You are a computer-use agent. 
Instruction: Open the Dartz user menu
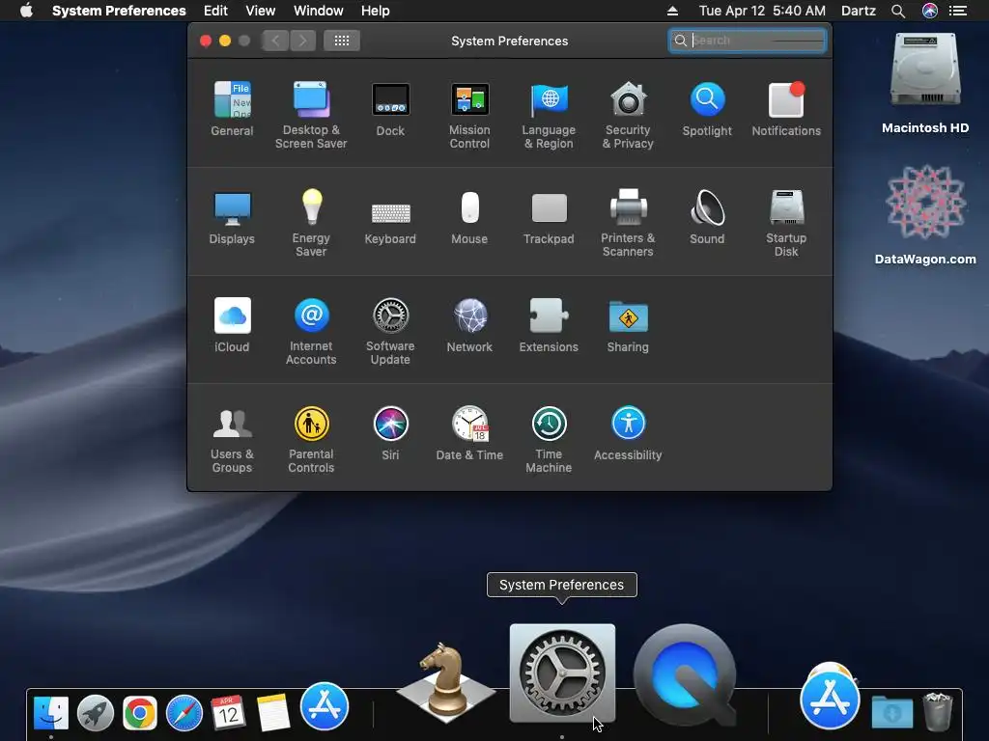859,11
